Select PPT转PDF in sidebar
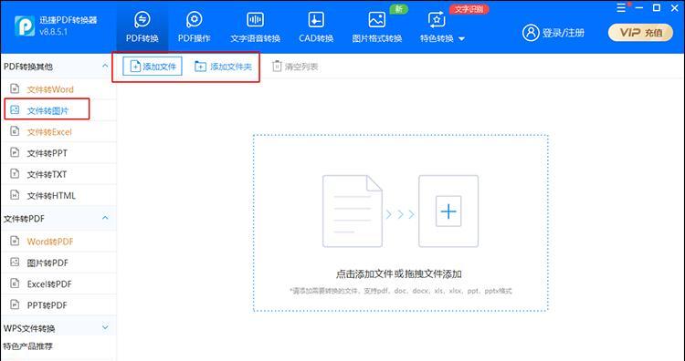 pos(58,305)
